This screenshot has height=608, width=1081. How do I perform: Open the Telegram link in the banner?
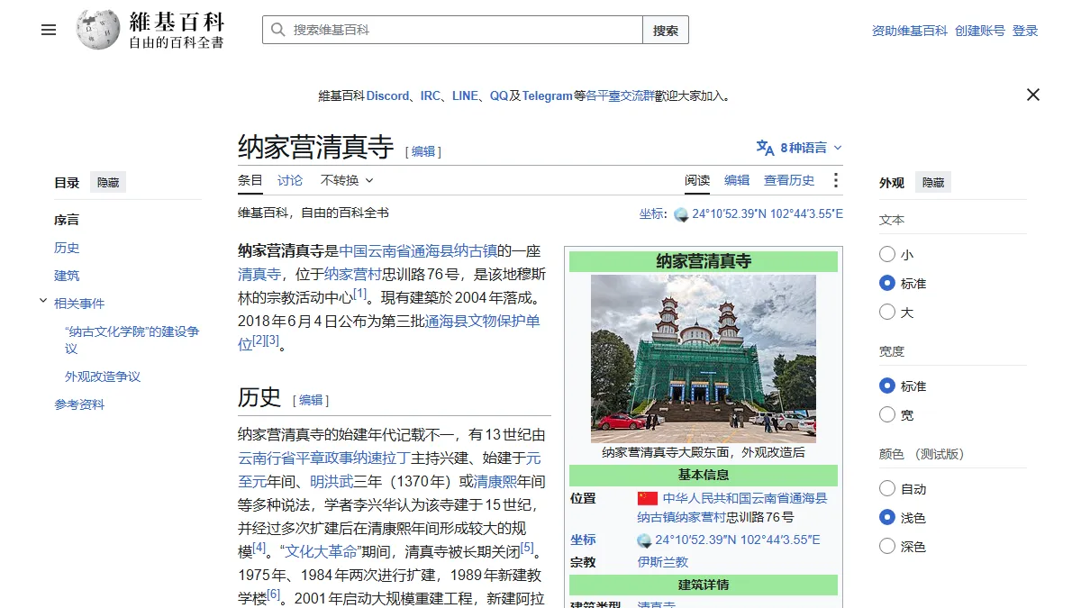coord(548,95)
